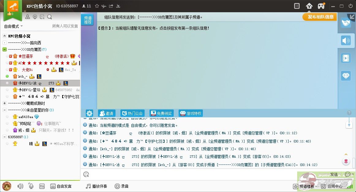Image resolution: width=356 pixels, height=192 pixels.
Task: Click the video panel icon on the right sidebar
Action: (x=346, y=58)
